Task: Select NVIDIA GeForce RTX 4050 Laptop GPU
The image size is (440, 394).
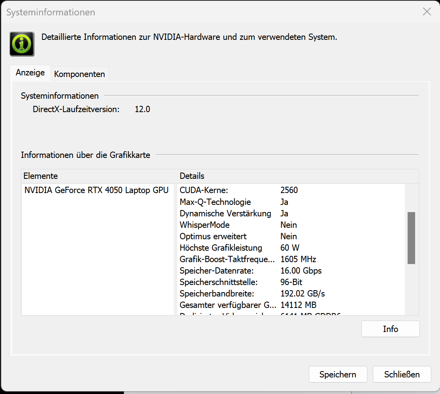Action: (x=96, y=190)
